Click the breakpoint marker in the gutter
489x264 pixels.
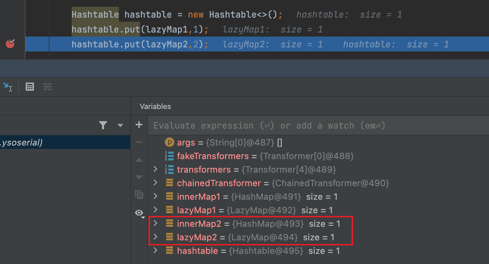(11, 44)
